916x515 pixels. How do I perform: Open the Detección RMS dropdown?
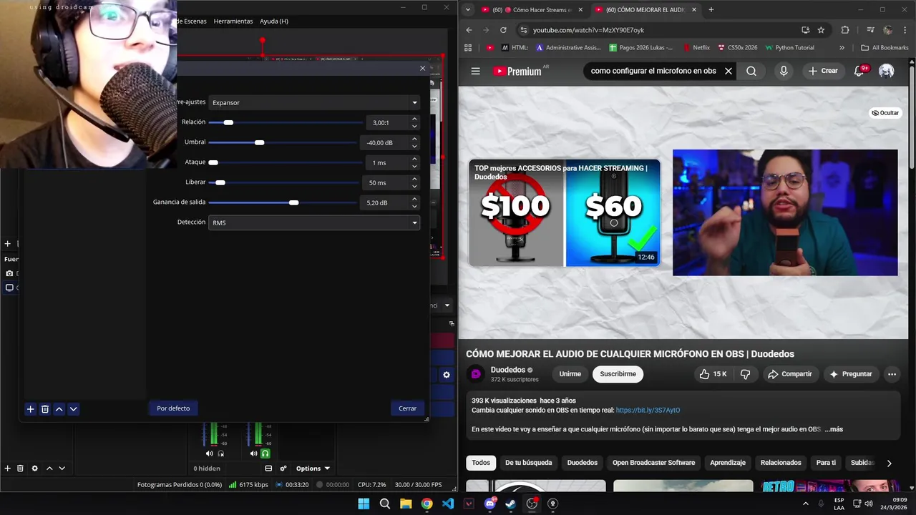point(314,222)
